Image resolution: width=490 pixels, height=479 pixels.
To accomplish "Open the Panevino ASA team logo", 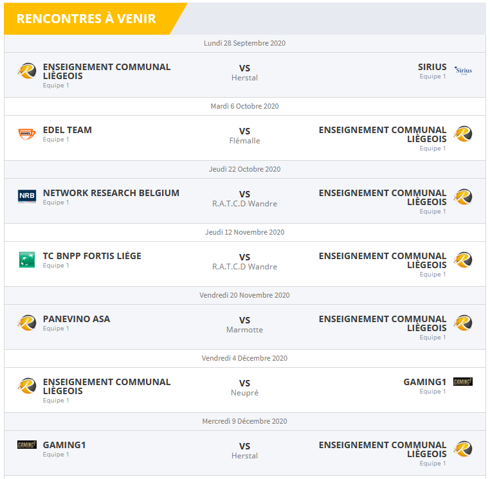I will (27, 323).
